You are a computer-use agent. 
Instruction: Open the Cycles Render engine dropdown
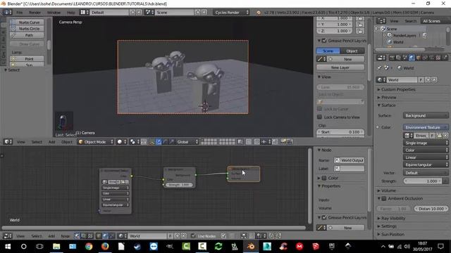pyautogui.click(x=231, y=13)
